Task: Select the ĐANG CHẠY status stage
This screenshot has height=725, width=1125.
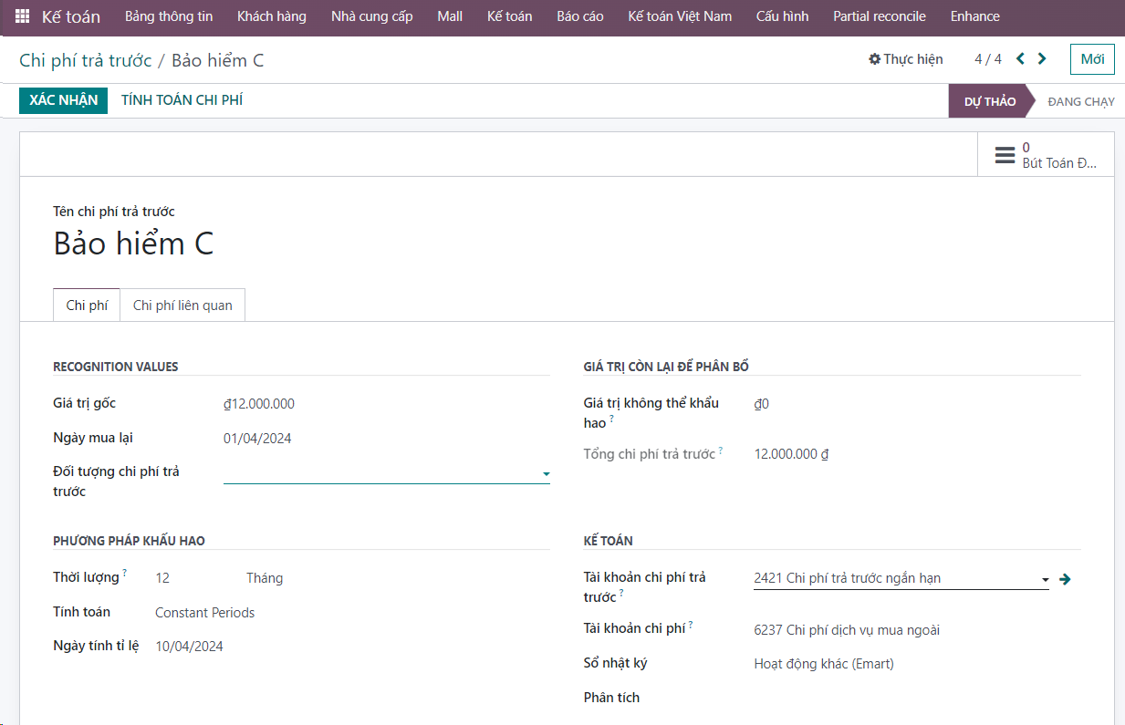Action: [1081, 101]
